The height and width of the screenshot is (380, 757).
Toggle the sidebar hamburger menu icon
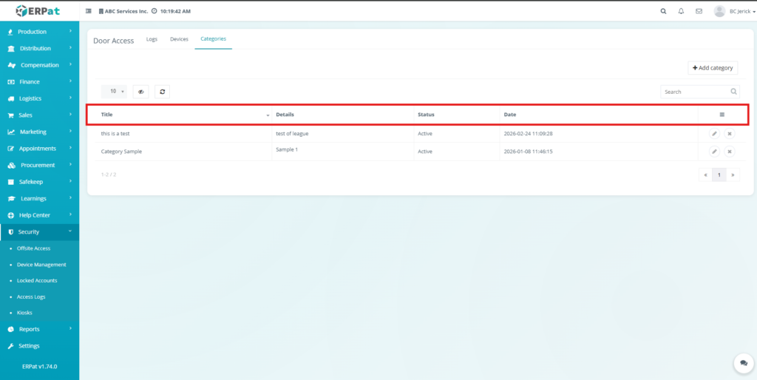(89, 12)
